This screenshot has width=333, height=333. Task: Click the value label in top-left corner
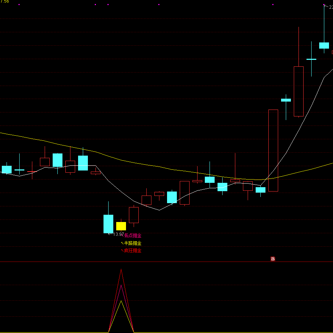5,2
